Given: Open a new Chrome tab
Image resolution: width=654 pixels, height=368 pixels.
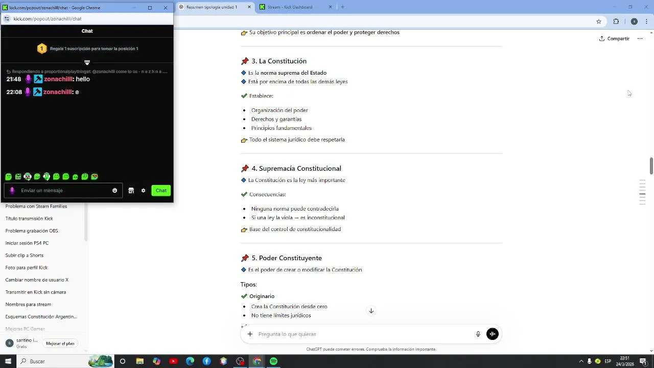Looking at the screenshot, I should 342,7.
